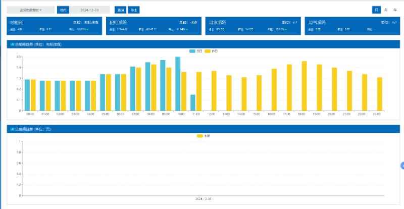
Task: Switch to the 日 (day) view tab
Action: coord(376,10)
